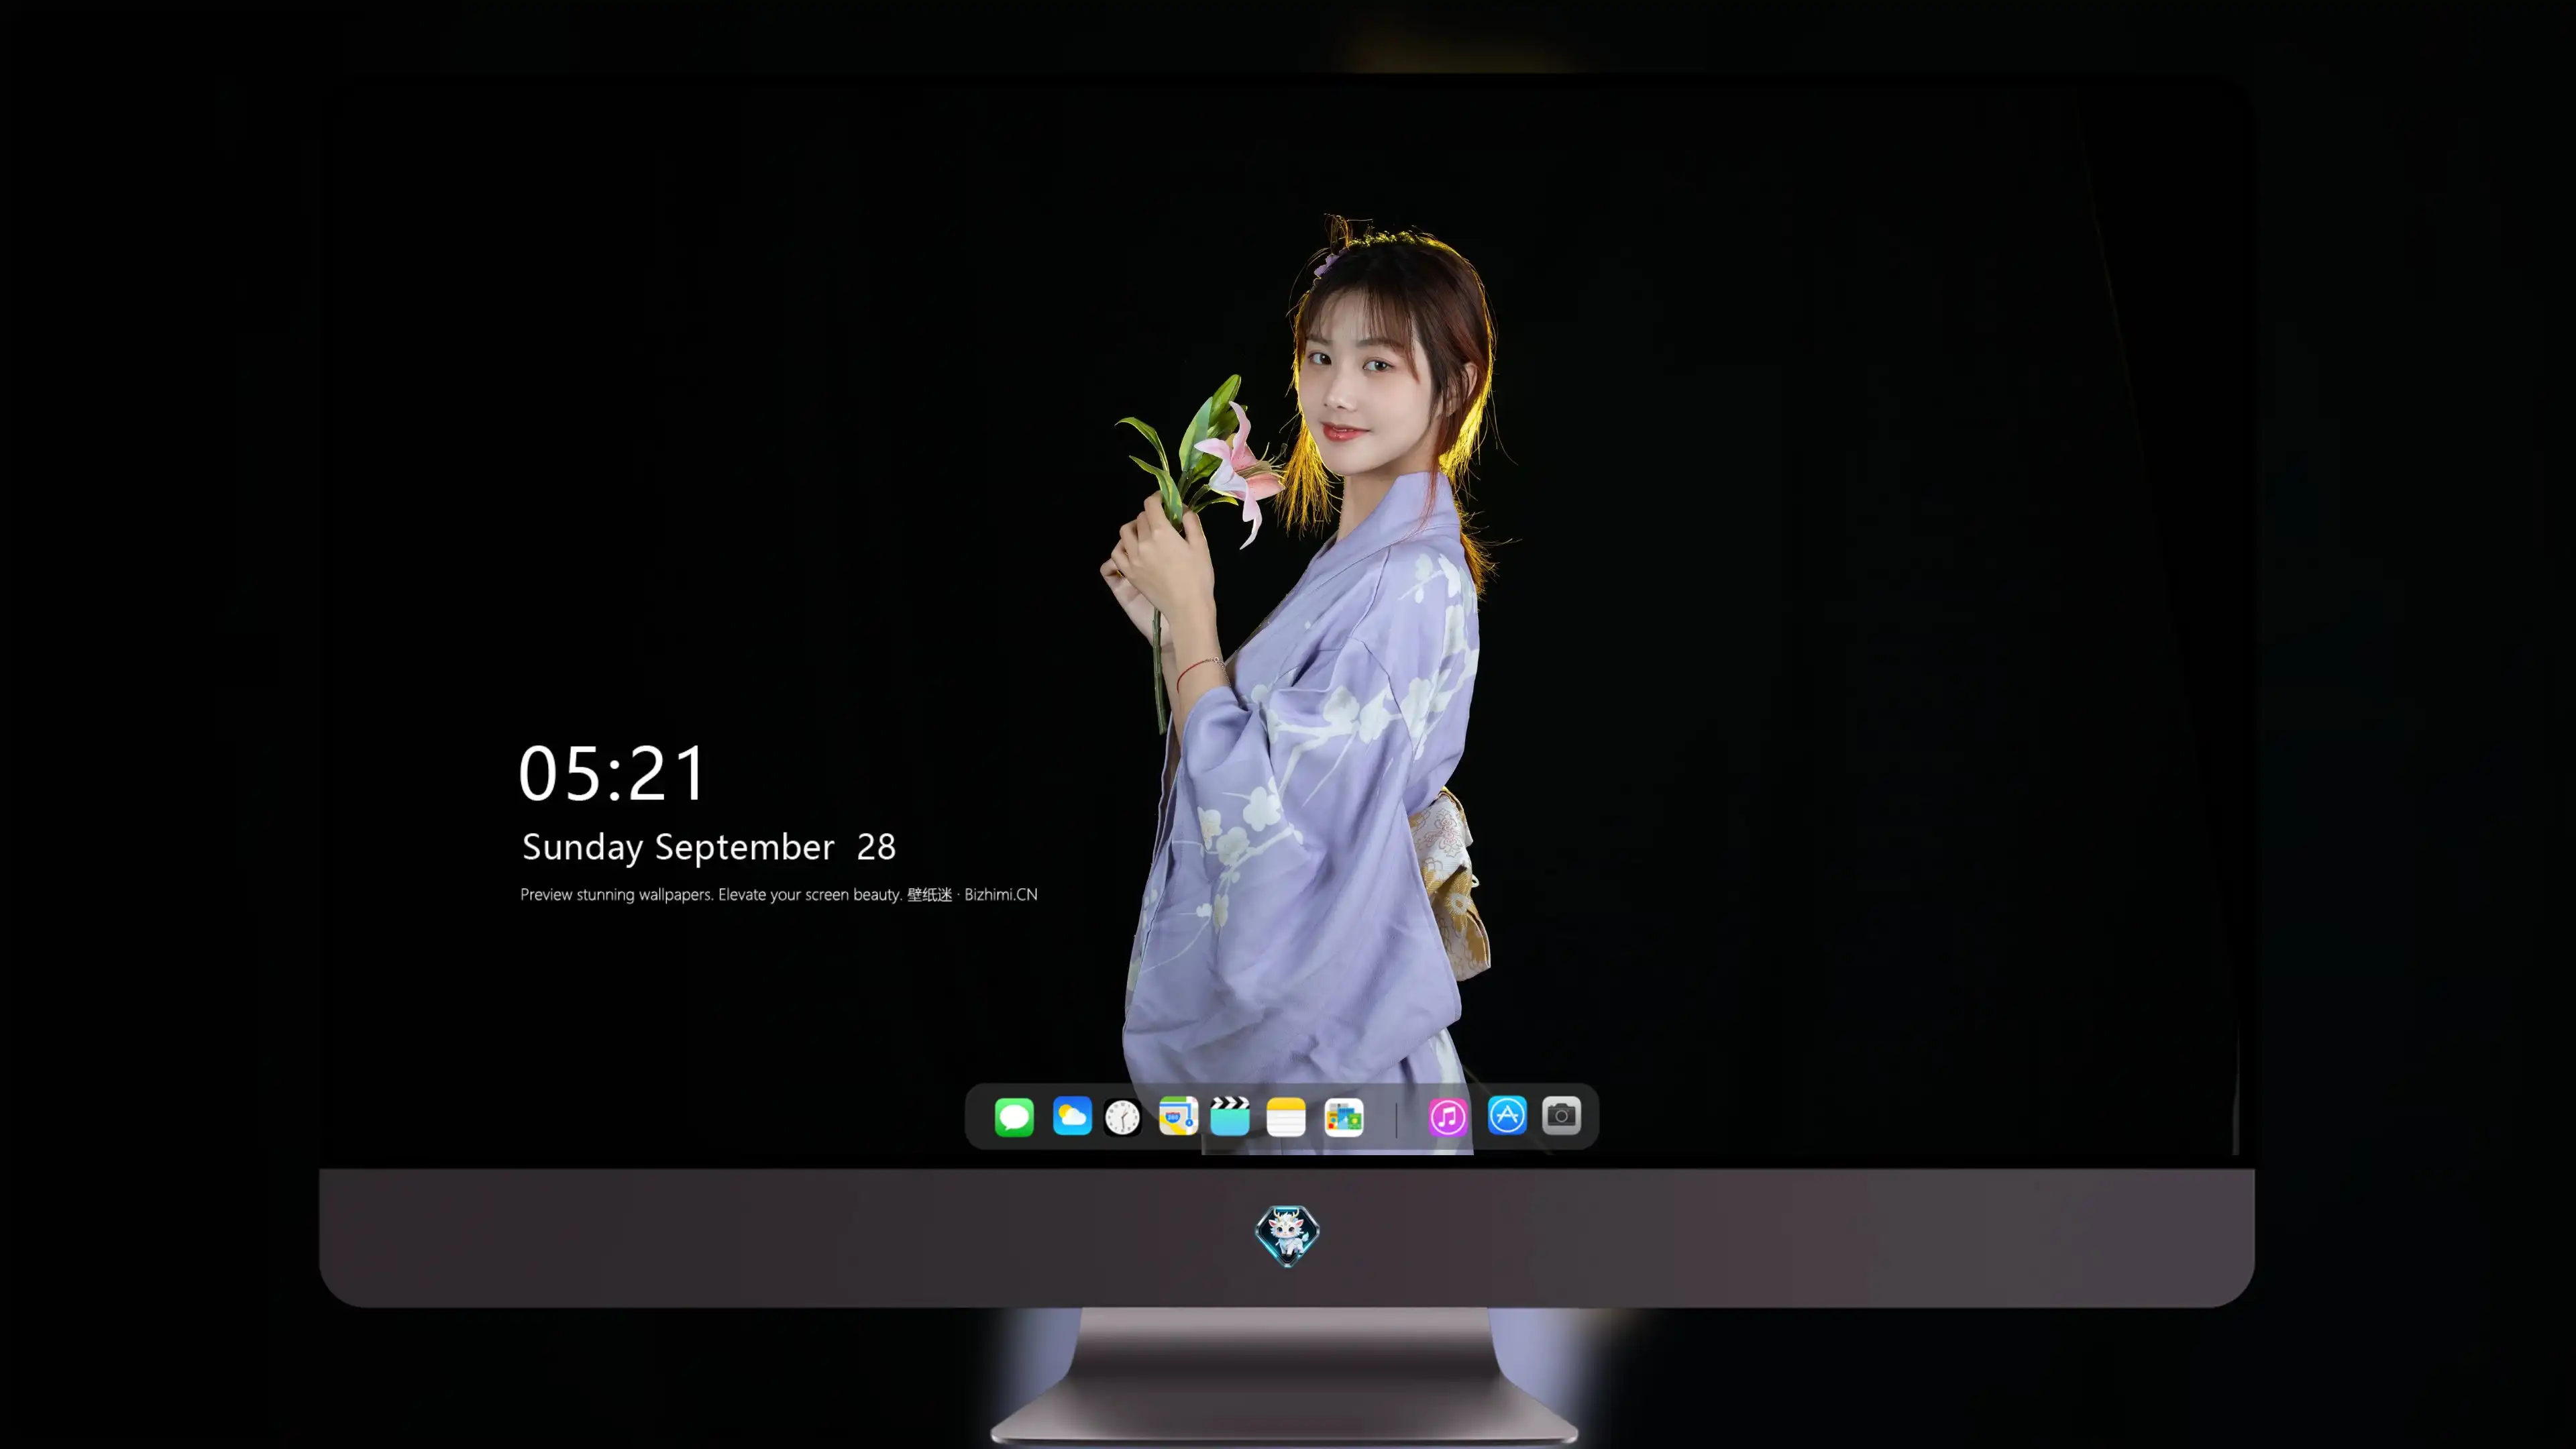
Task: Open the Weather app in the dock
Action: click(x=1072, y=1116)
